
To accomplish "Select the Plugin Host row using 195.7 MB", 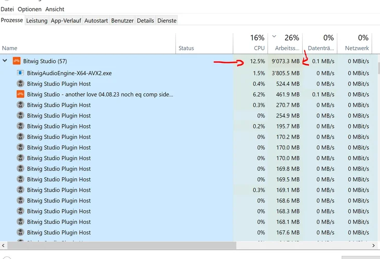I will (x=189, y=126).
